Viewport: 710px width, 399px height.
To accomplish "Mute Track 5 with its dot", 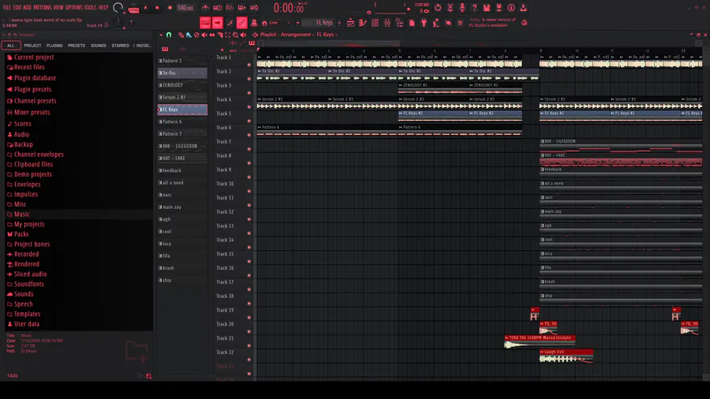I will 249,121.
